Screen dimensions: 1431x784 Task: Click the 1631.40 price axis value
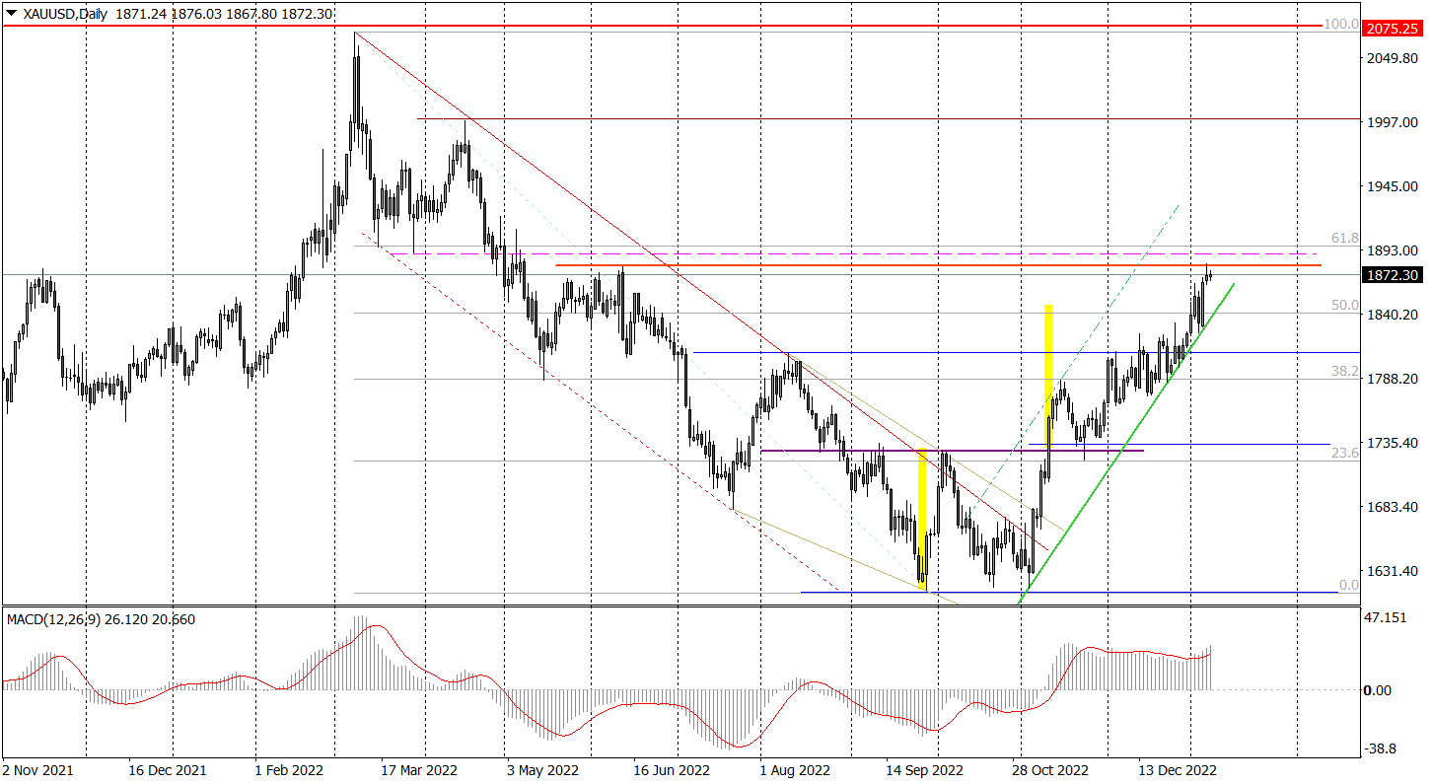coord(1394,571)
